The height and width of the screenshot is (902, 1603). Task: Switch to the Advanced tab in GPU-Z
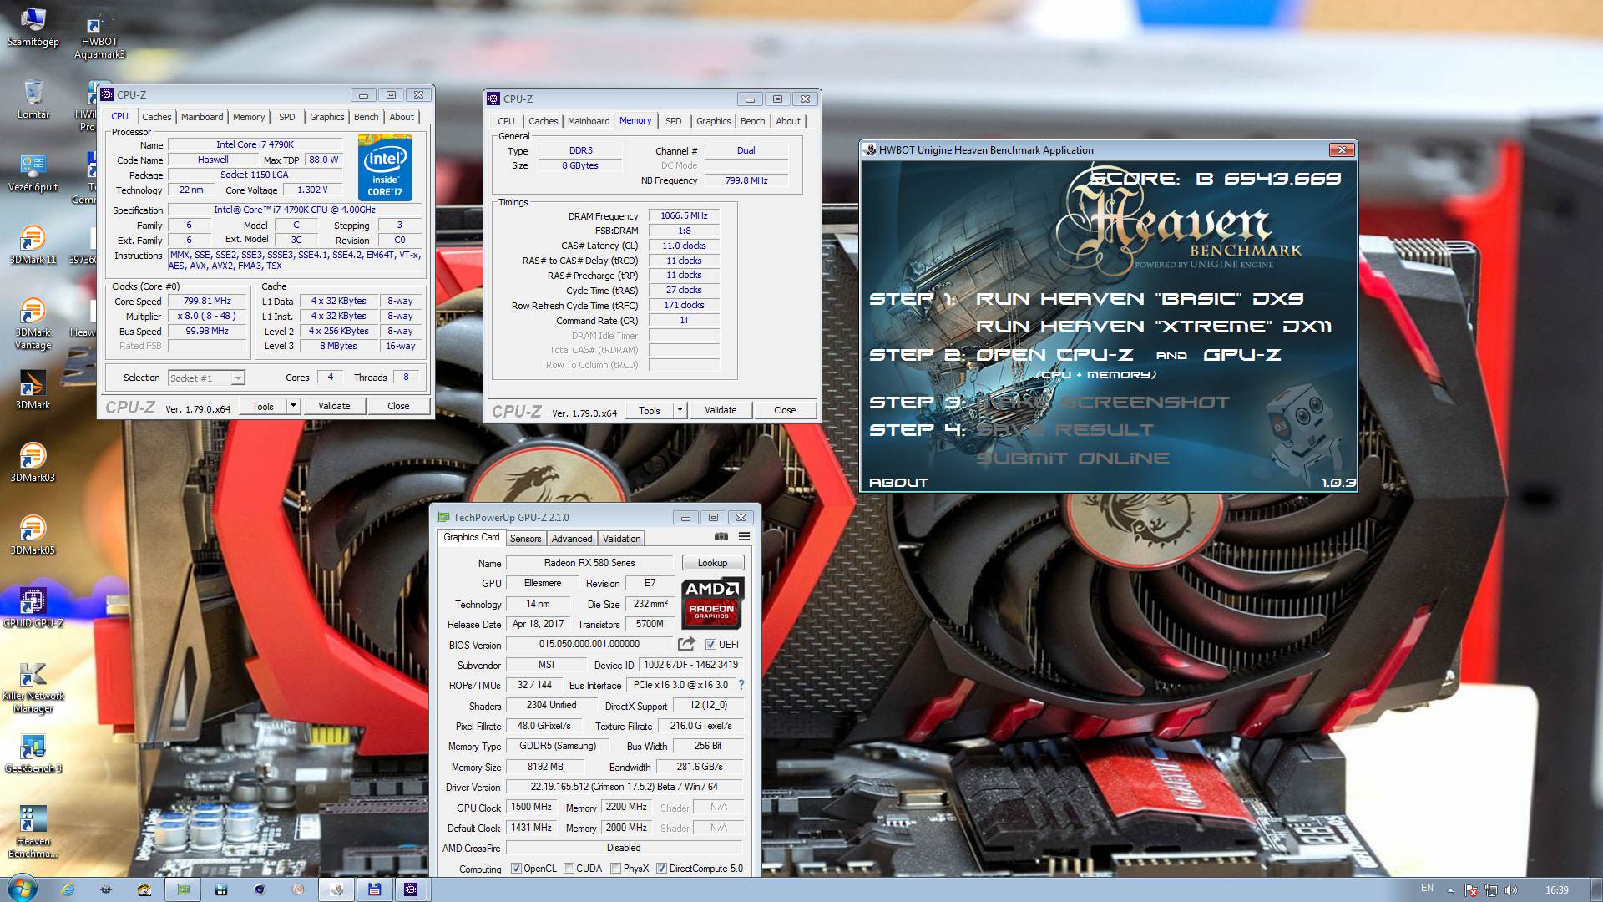pyautogui.click(x=572, y=539)
